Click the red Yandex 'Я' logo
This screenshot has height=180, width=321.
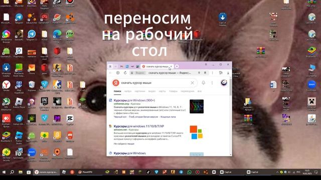116,83
